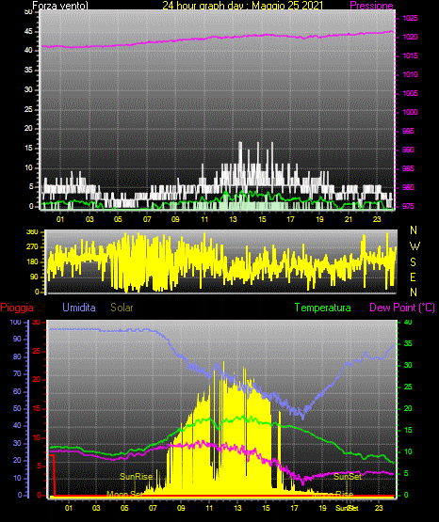The width and height of the screenshot is (439, 522).
Task: Click hour label 05 under bottom chart
Action: coord(124,508)
